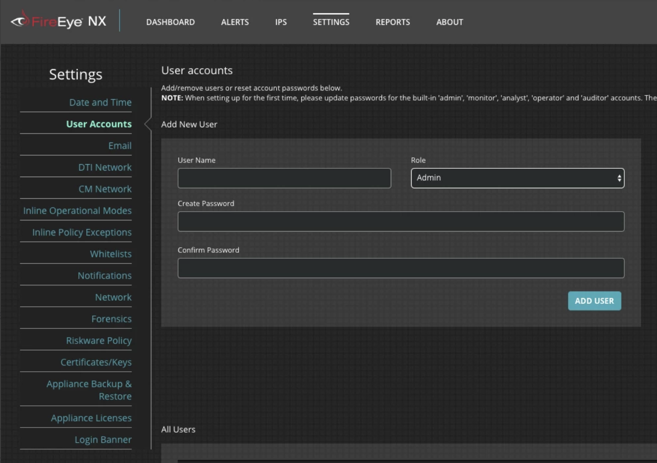Open Certificates/Keys settings
The image size is (657, 463).
(x=96, y=362)
